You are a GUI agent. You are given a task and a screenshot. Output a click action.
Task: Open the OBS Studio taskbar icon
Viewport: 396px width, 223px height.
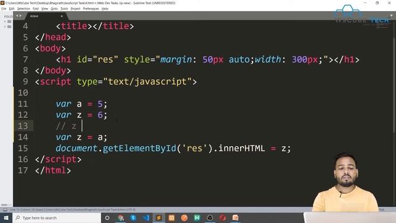210,217
